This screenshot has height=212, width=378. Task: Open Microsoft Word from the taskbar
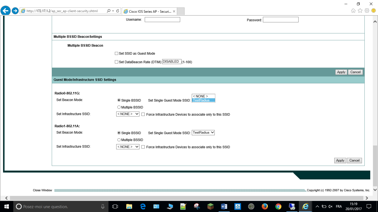(224, 206)
